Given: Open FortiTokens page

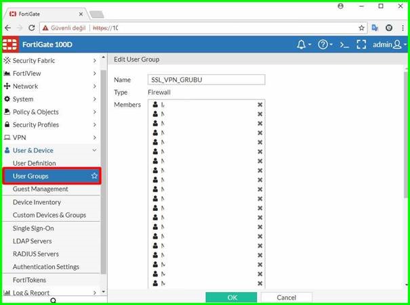Looking at the screenshot, I should pos(29,280).
